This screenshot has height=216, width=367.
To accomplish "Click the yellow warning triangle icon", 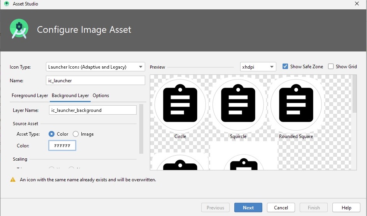I will [x=13, y=180].
